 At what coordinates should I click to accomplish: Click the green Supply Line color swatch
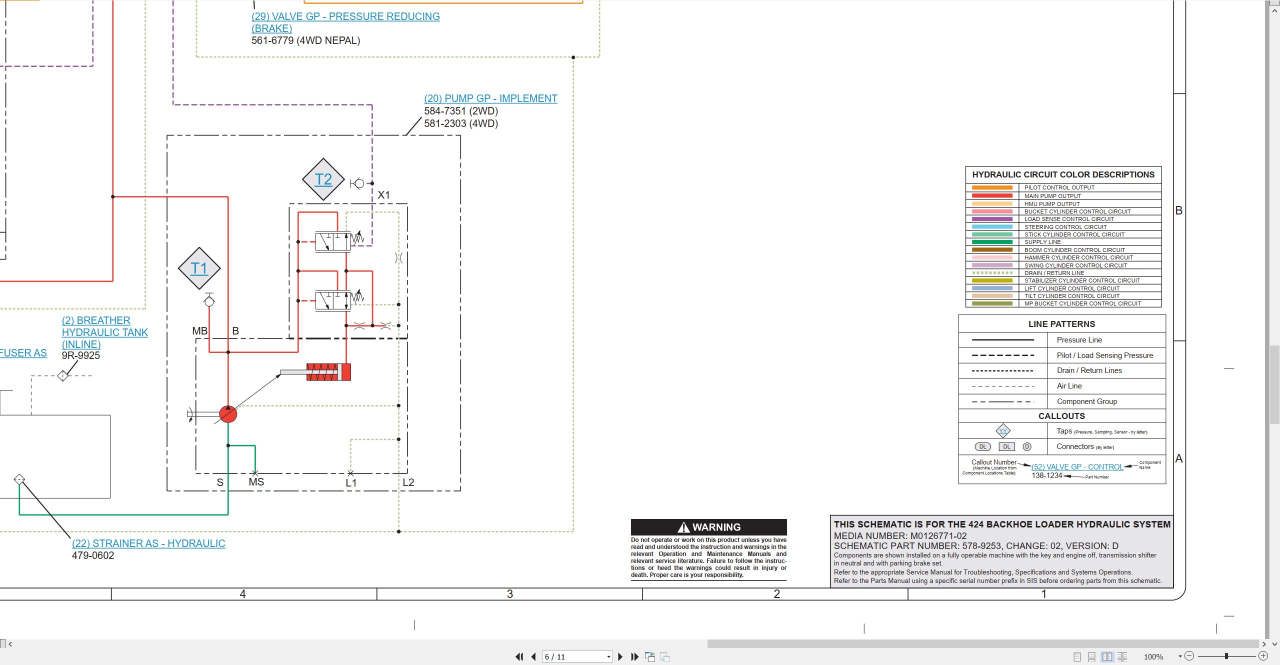coord(992,242)
